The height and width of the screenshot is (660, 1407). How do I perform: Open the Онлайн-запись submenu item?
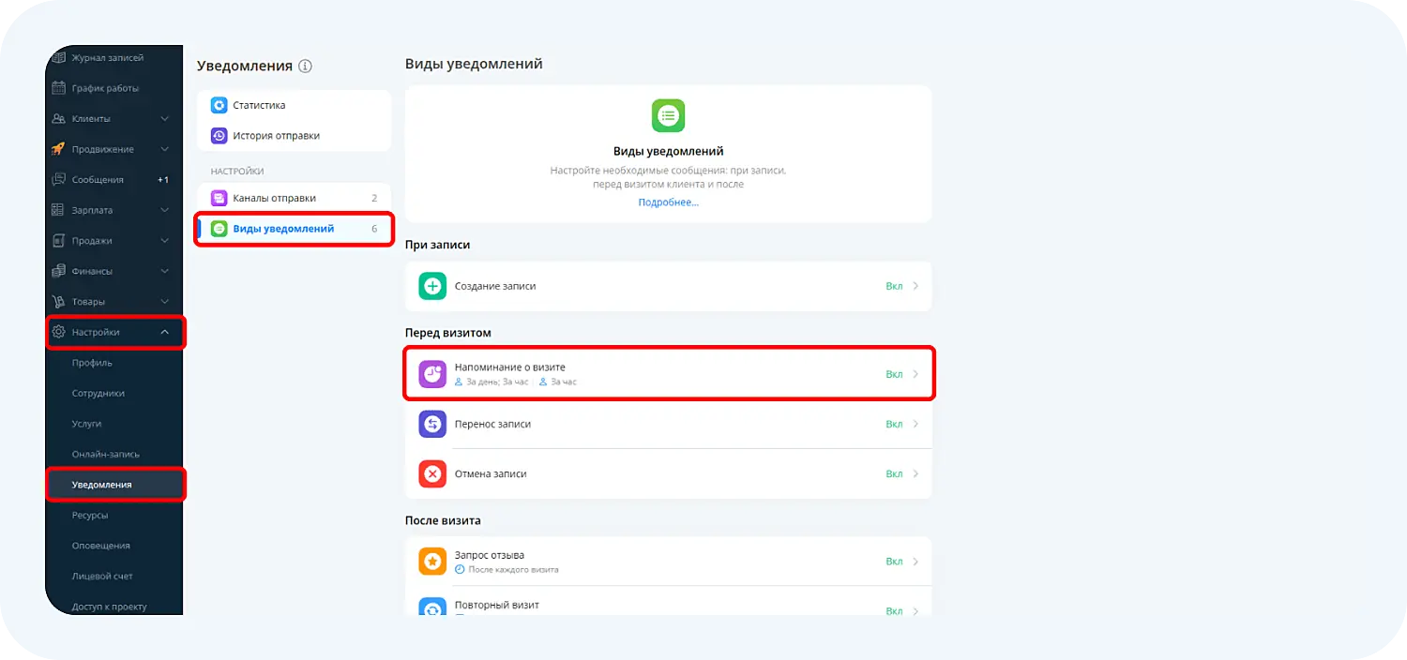106,455
